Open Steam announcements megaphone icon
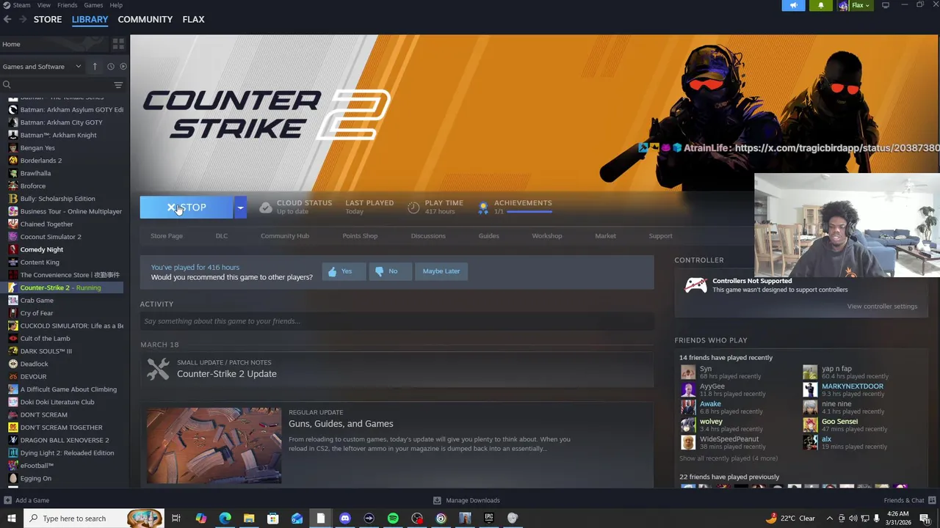Viewport: 940px width, 528px height. [793, 5]
